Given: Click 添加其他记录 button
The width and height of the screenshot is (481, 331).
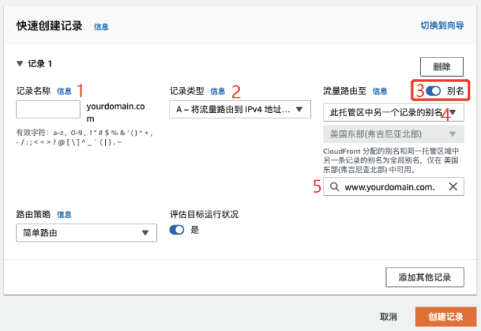Looking at the screenshot, I should [x=425, y=277].
